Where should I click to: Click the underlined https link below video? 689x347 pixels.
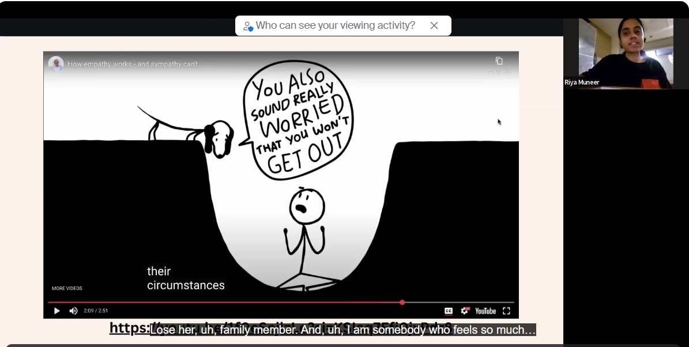[x=129, y=327]
